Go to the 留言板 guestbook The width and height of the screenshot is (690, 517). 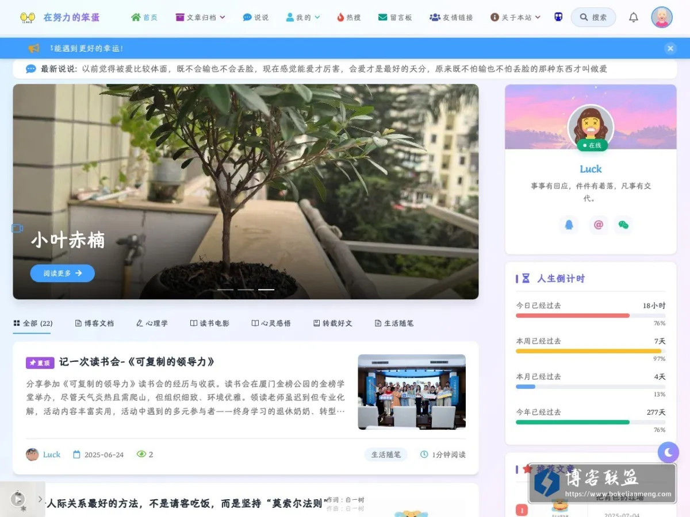(x=396, y=17)
